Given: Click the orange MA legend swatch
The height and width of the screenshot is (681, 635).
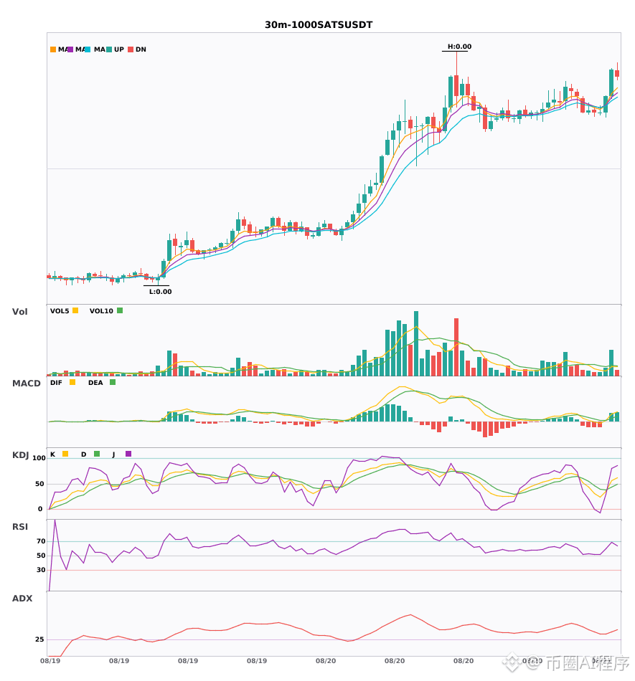Looking at the screenshot, I should point(53,49).
